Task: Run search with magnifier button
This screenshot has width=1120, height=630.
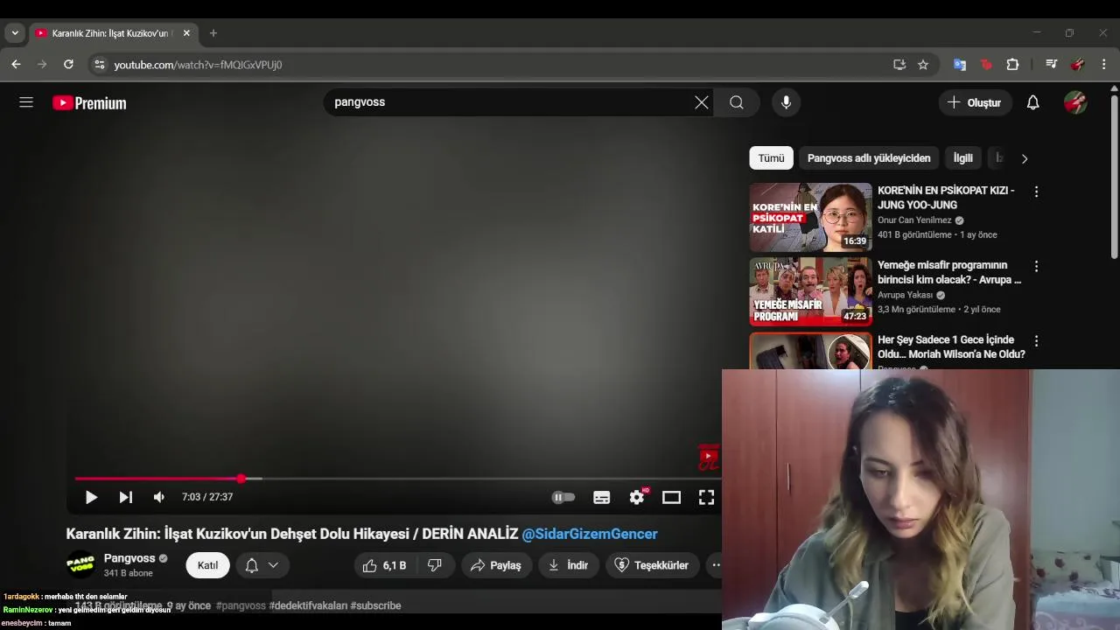Action: click(x=737, y=102)
